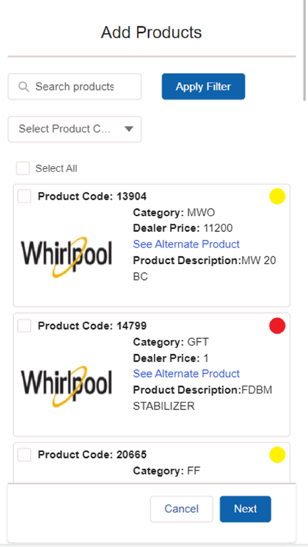Open See Alternate Product for product 13904
308x547 pixels.
click(186, 244)
